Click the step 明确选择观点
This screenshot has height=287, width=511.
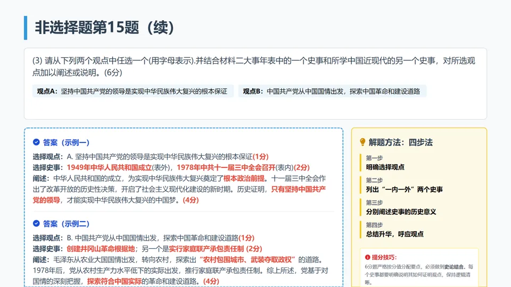point(385,167)
